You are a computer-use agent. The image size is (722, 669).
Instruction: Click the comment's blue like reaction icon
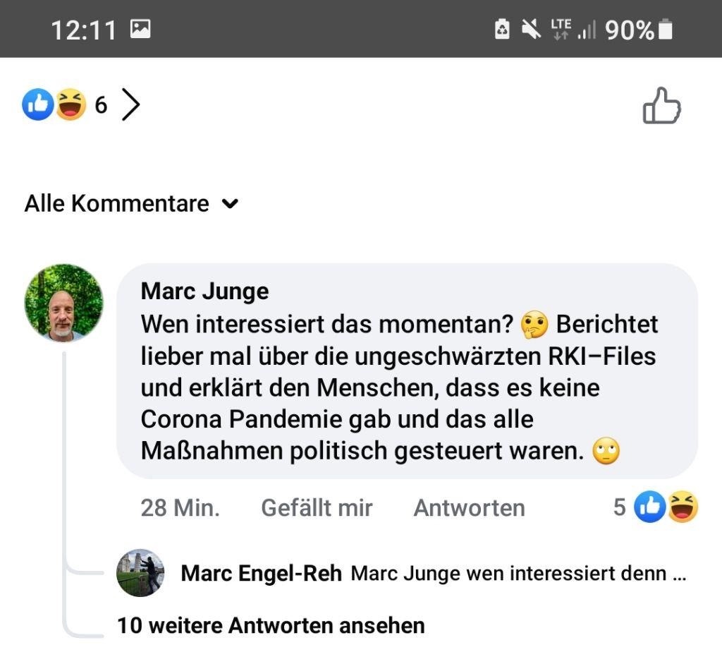[x=649, y=507]
